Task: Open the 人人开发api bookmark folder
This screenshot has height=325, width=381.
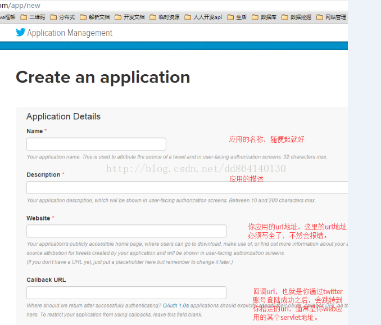Action: tap(203, 17)
